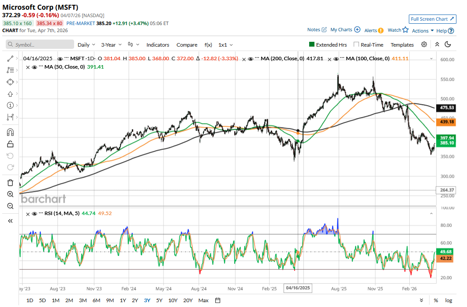Toggle the Extended Hrs checkbox
Image resolution: width=467 pixels, height=307 pixels.
312,44
